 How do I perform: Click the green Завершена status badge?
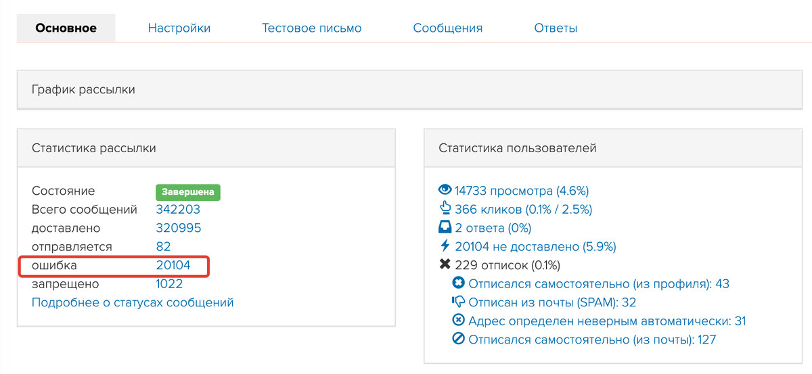188,191
